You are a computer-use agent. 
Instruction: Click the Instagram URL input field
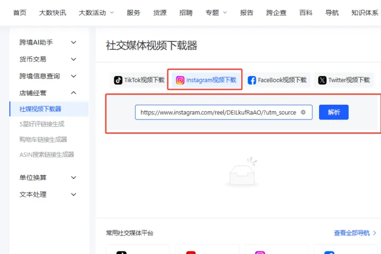[223, 112]
